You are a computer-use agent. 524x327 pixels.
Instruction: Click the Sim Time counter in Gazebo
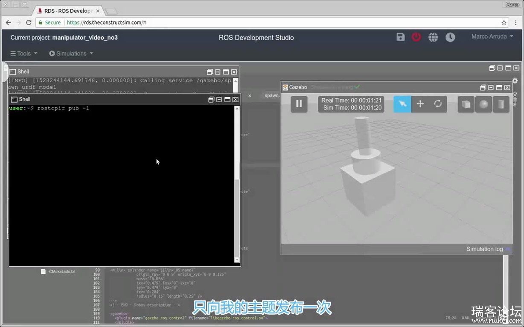(352, 108)
